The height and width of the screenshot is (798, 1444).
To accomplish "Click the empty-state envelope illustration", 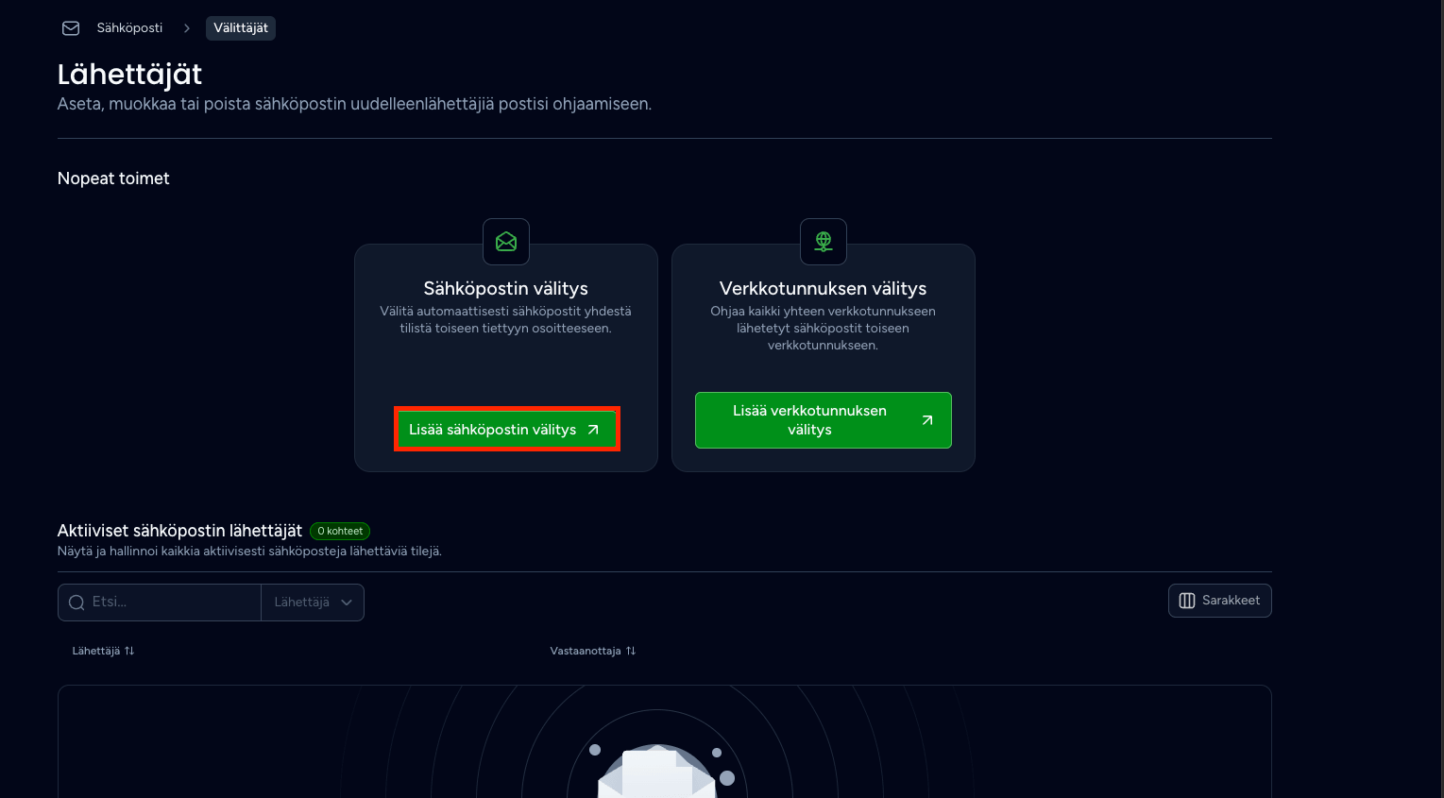I will point(657,771).
